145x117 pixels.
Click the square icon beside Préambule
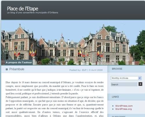[x=7, y=69]
